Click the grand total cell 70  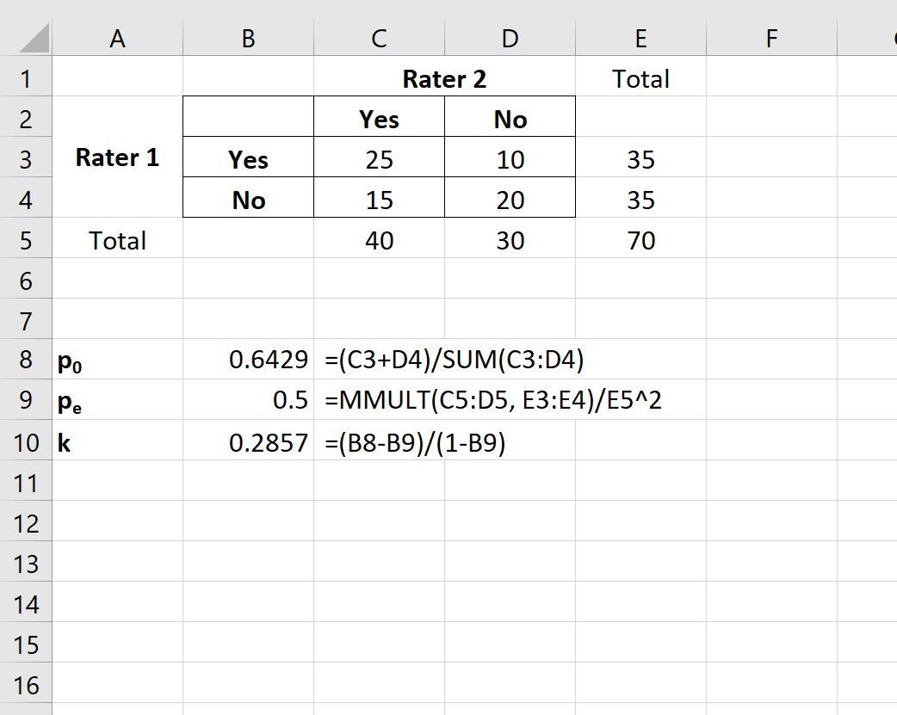point(640,241)
